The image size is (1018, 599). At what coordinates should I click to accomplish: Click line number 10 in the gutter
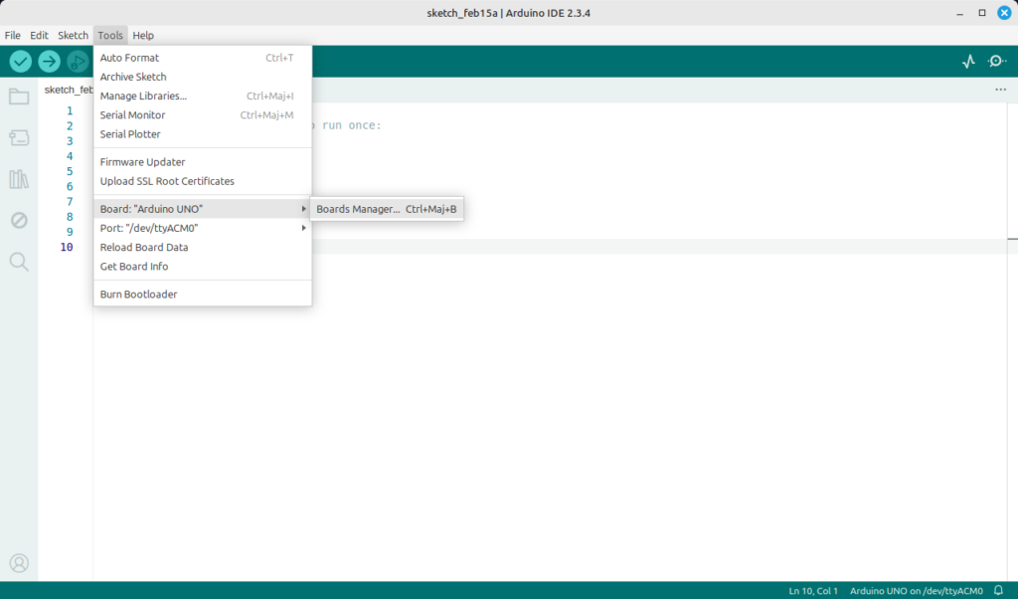pyautogui.click(x=67, y=247)
